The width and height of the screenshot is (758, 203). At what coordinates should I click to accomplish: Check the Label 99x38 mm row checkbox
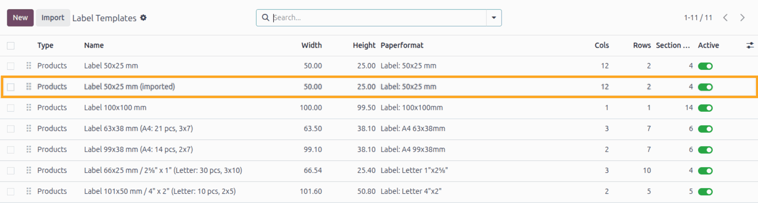(11, 150)
